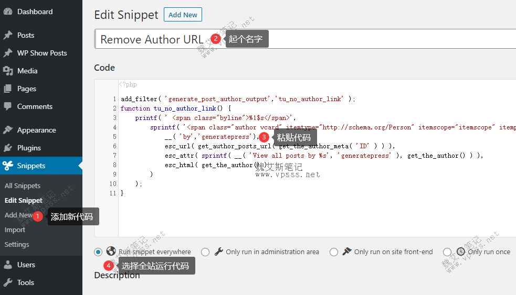516x295 pixels.
Task: Open WP Show Posts menu
Action: (x=41, y=53)
